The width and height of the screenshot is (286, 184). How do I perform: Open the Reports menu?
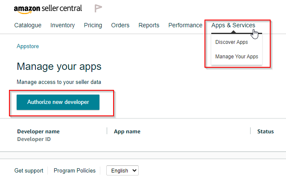149,25
